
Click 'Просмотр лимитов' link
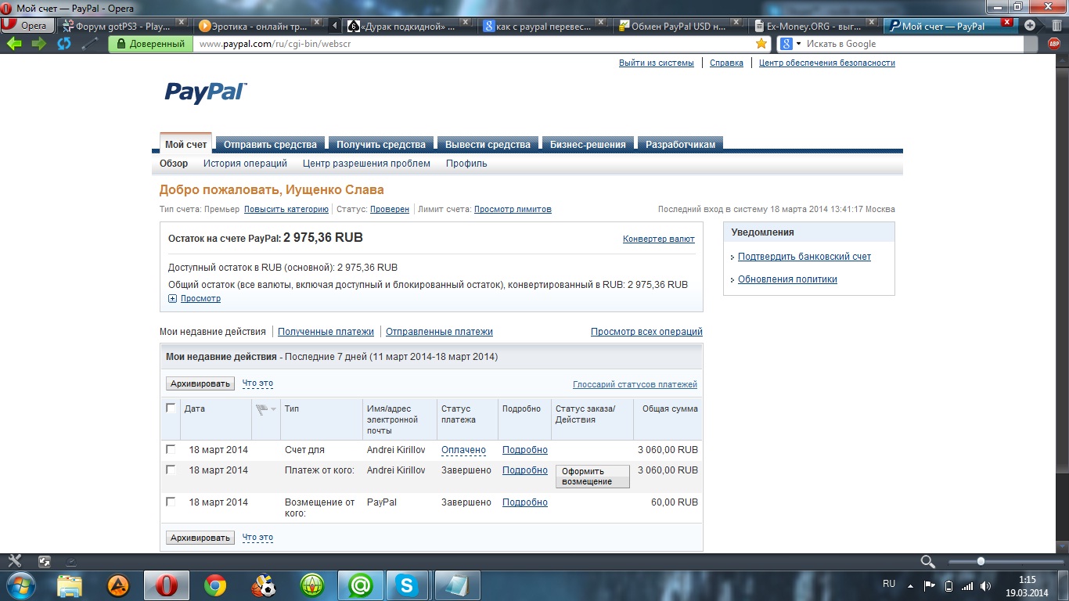pos(513,209)
